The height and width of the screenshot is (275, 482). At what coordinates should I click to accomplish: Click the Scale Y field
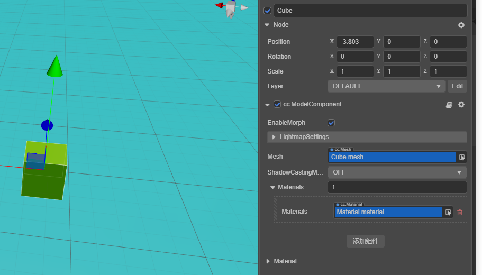click(402, 71)
